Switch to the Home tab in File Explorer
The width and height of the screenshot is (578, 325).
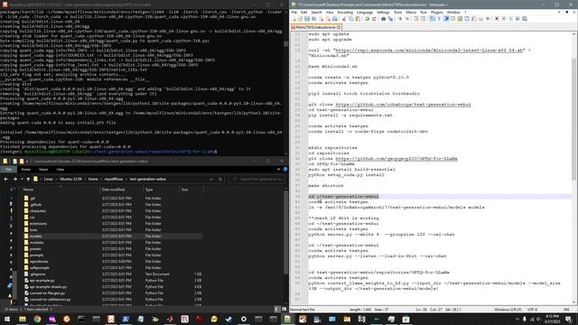pos(25,170)
